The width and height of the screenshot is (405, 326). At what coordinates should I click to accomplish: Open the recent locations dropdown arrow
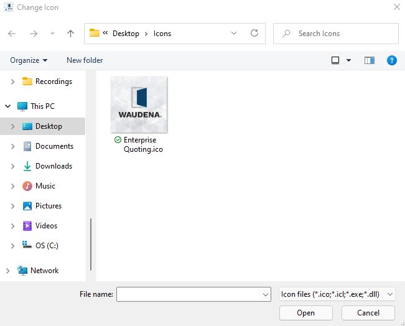tap(52, 34)
